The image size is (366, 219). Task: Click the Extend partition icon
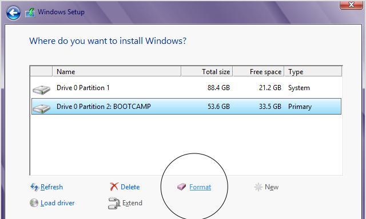[114, 203]
